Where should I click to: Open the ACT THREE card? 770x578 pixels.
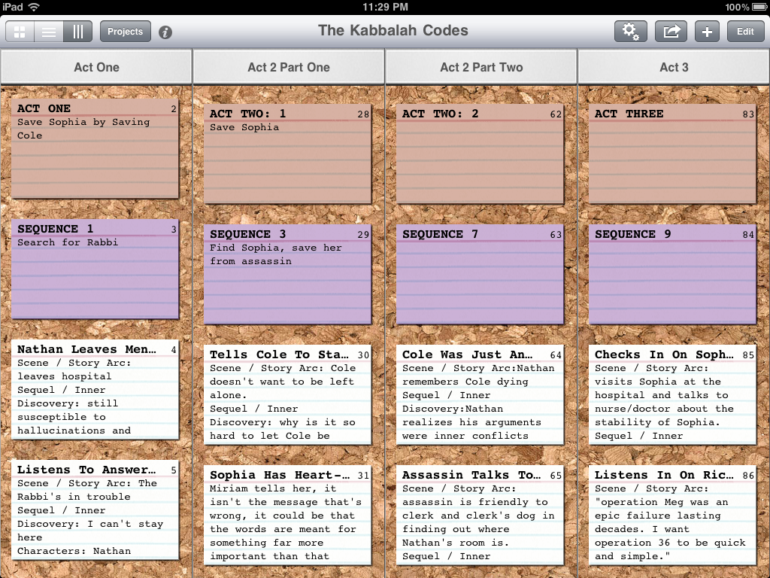point(672,154)
